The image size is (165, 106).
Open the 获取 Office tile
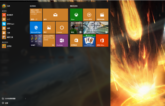coord(102,41)
